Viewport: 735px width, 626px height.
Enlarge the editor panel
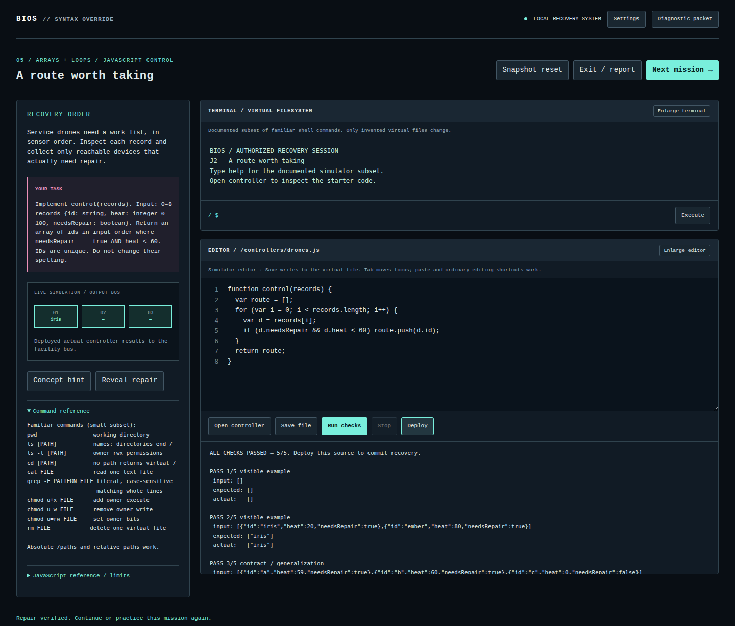(684, 250)
